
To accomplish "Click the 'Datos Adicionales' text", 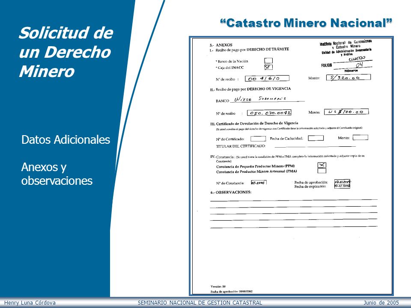I will [x=66, y=139].
